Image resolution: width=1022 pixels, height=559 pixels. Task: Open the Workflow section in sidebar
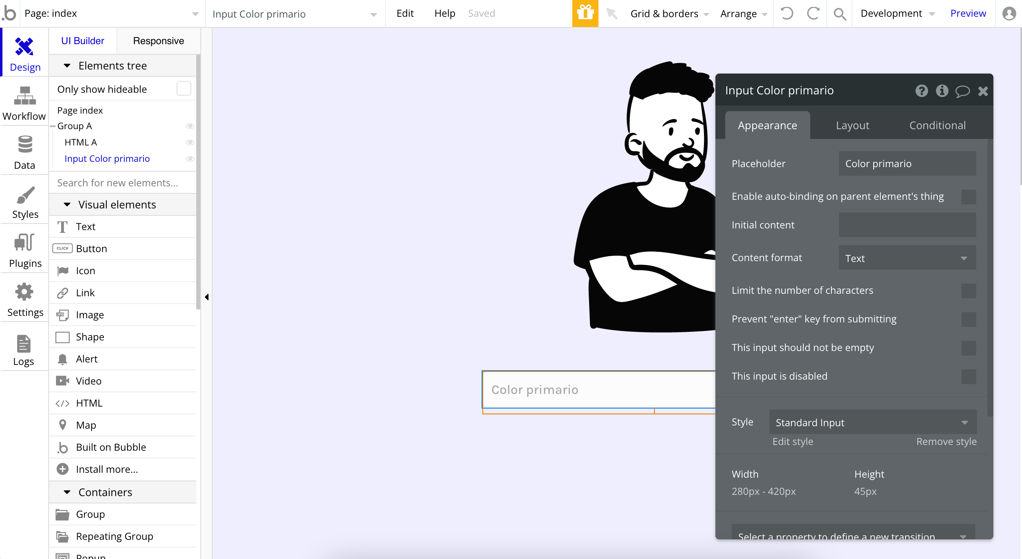tap(25, 104)
